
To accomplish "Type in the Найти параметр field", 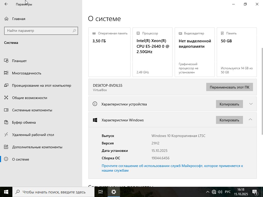I will [38, 31].
